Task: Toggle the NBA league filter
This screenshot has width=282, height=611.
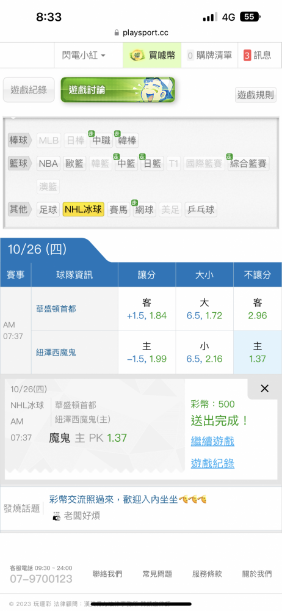Action: [48, 164]
